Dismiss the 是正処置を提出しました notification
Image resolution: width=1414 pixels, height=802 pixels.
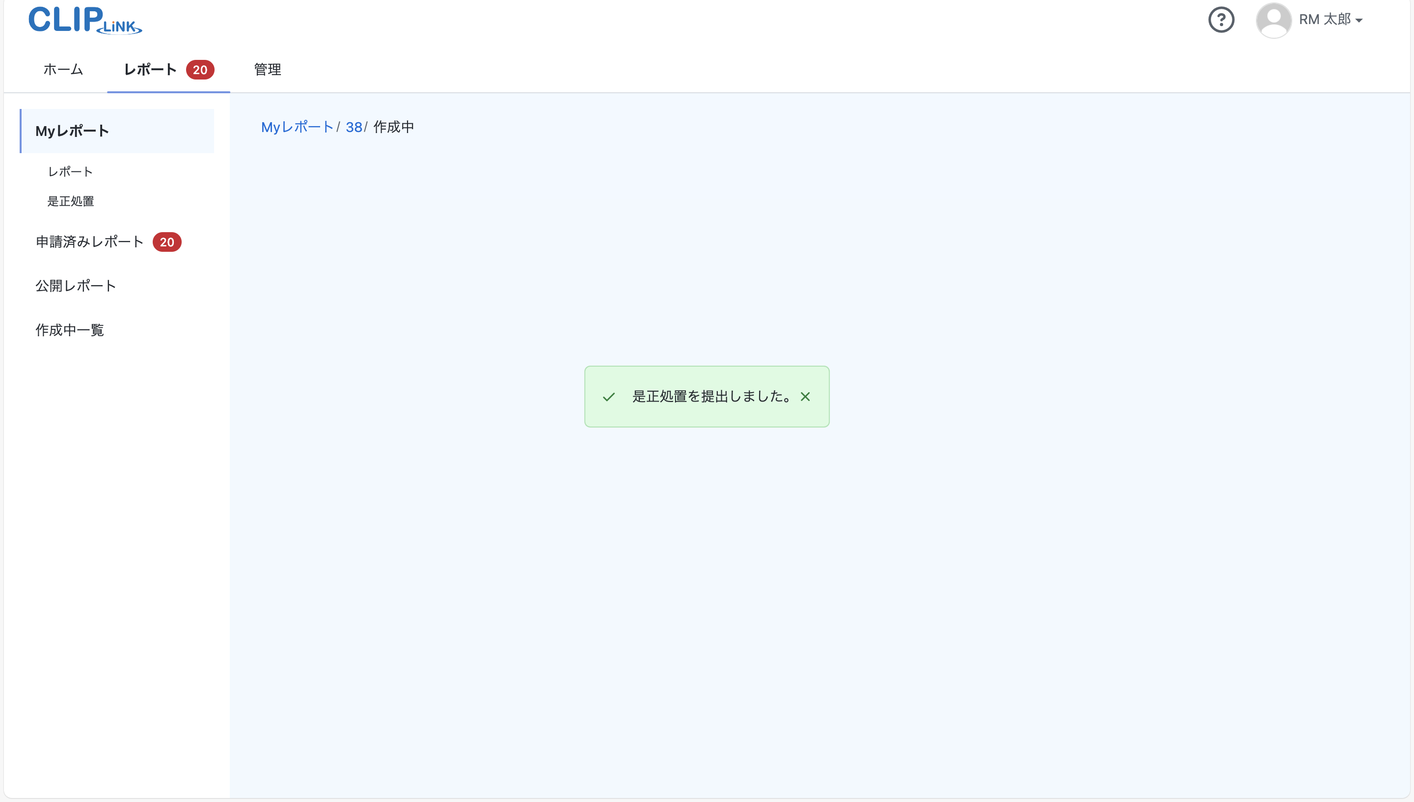click(x=805, y=396)
